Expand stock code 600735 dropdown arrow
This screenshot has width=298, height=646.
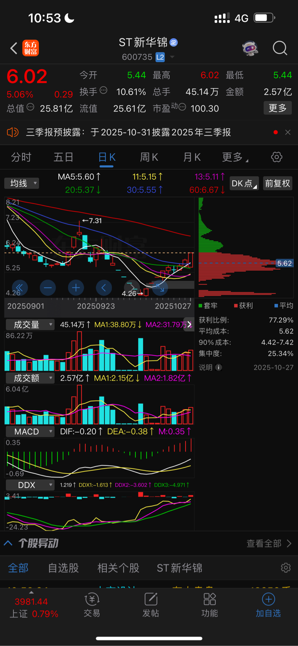(172, 58)
